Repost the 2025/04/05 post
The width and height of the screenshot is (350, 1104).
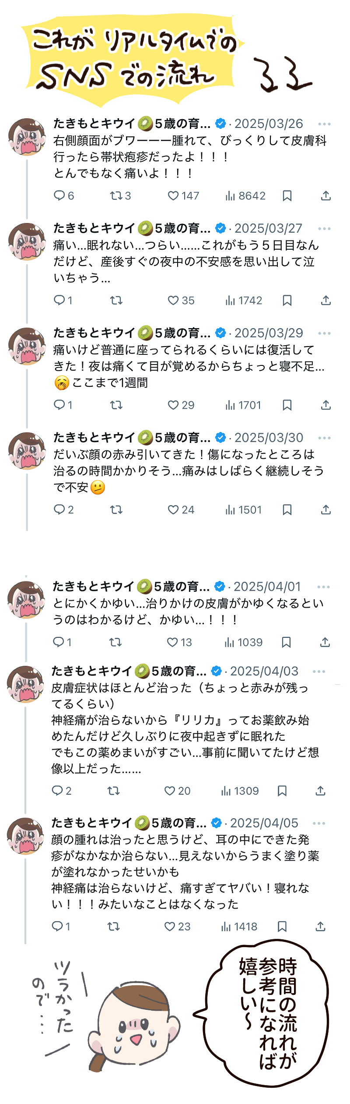coord(113,927)
